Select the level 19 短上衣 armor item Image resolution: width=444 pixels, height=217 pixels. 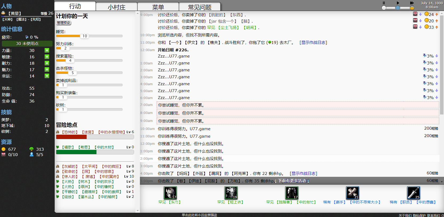click(x=231, y=193)
